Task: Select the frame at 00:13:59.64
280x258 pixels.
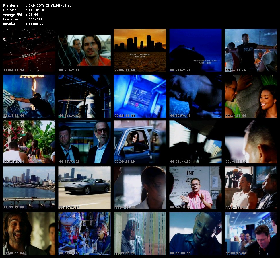Action: [x=29, y=96]
